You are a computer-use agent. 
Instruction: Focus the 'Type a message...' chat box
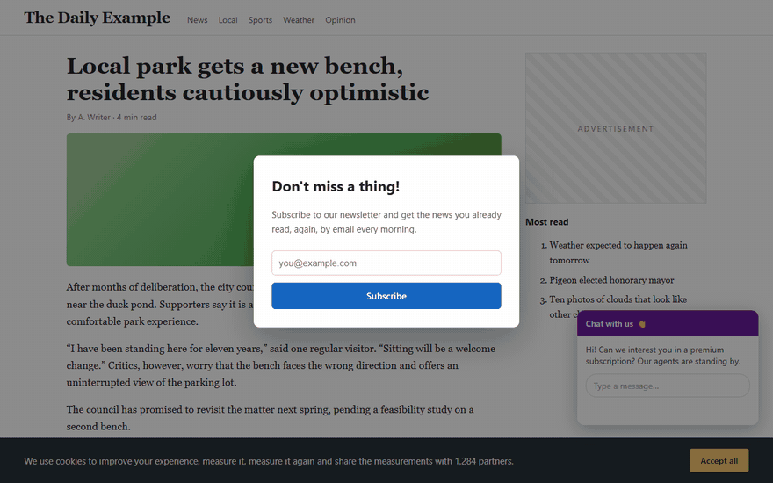[668, 386]
